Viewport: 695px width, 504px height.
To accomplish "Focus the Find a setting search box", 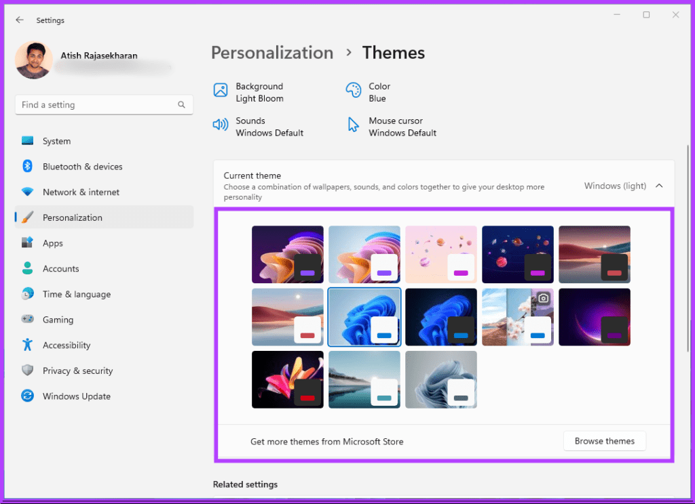I will (104, 105).
